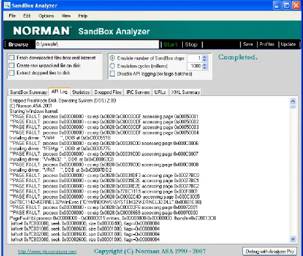Click the log scrollbar up arrow
The height and width of the screenshot is (256, 303).
point(293,101)
